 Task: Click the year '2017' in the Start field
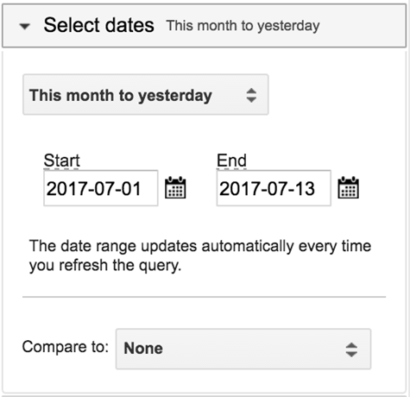pyautogui.click(x=65, y=189)
